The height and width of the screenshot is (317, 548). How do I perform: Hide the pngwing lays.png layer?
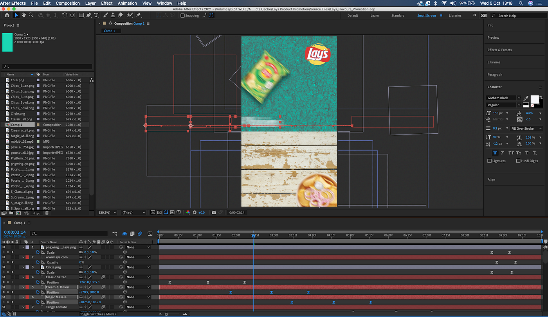(x=4, y=247)
